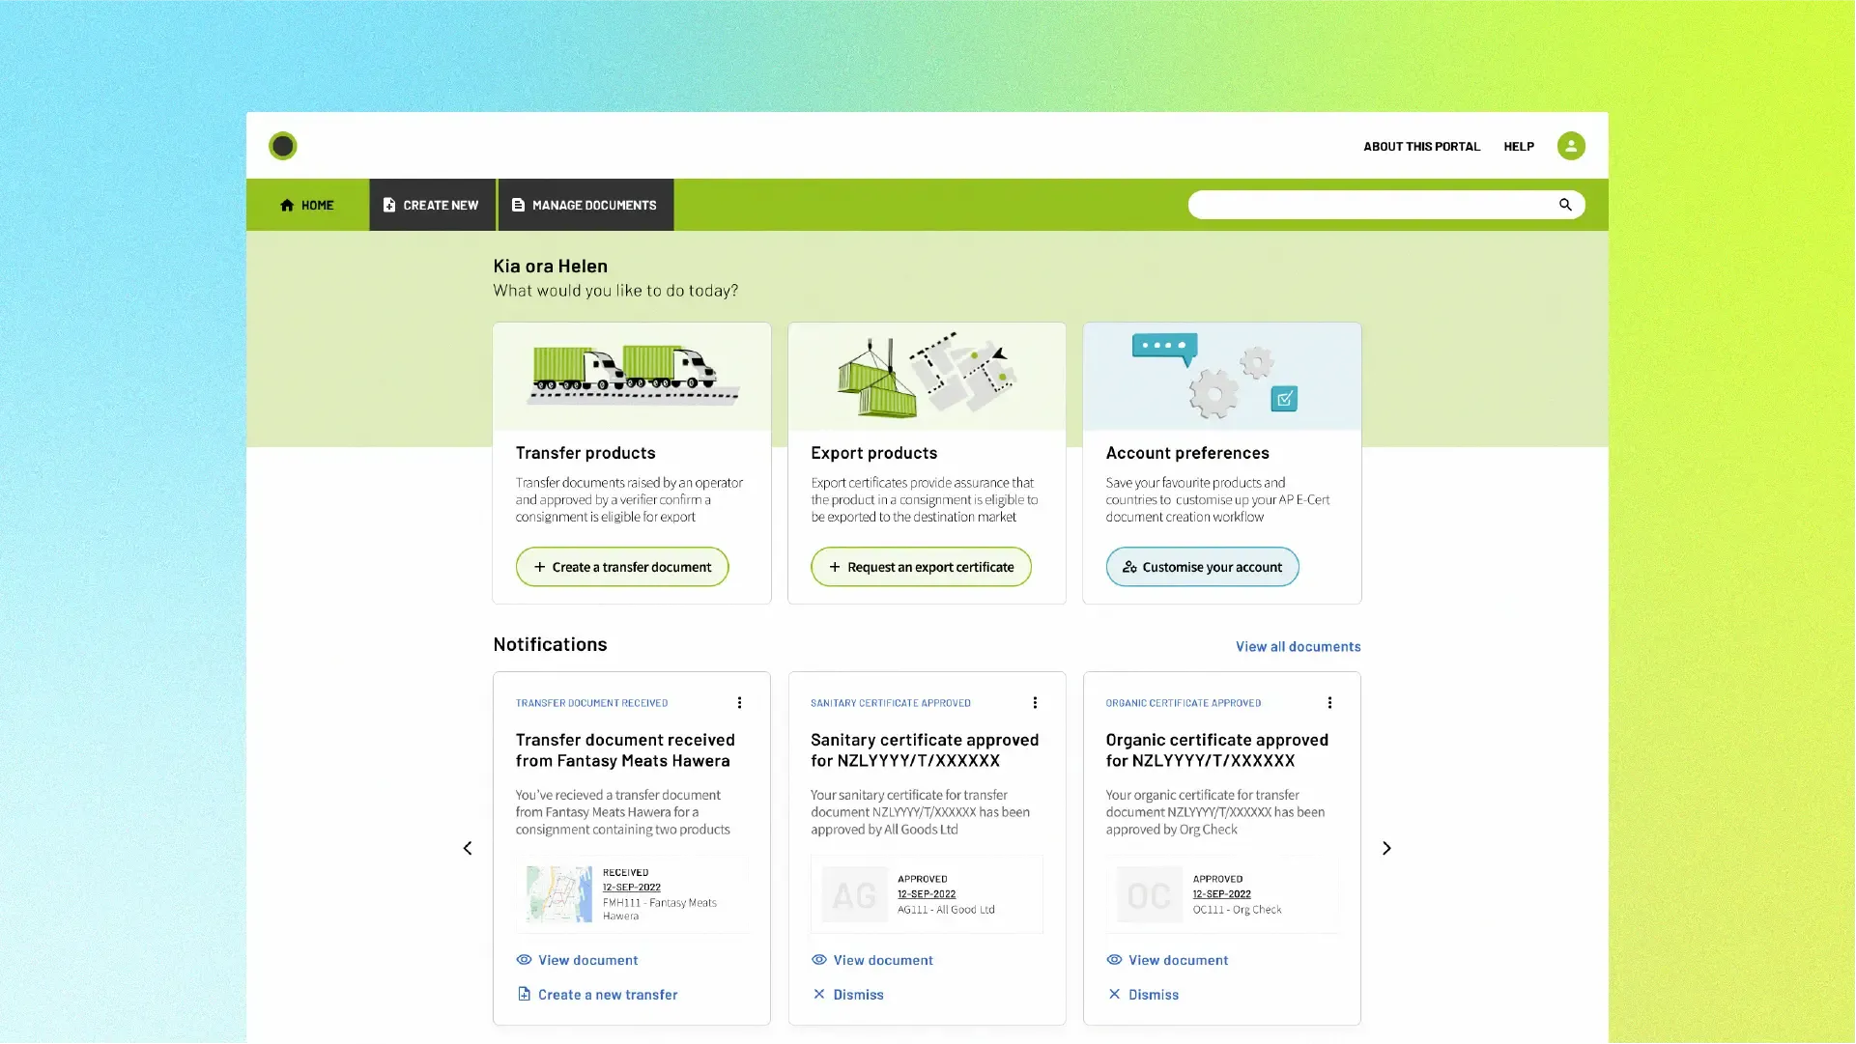1856x1044 pixels.
Task: Click 'Transfer document received from Fantasy Meats Hawera' title
Action: (625, 750)
